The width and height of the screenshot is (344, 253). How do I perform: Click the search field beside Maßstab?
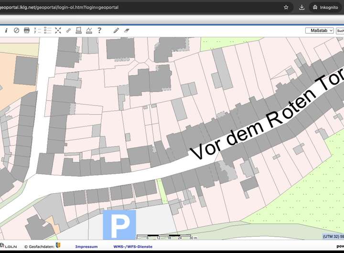click(x=340, y=30)
